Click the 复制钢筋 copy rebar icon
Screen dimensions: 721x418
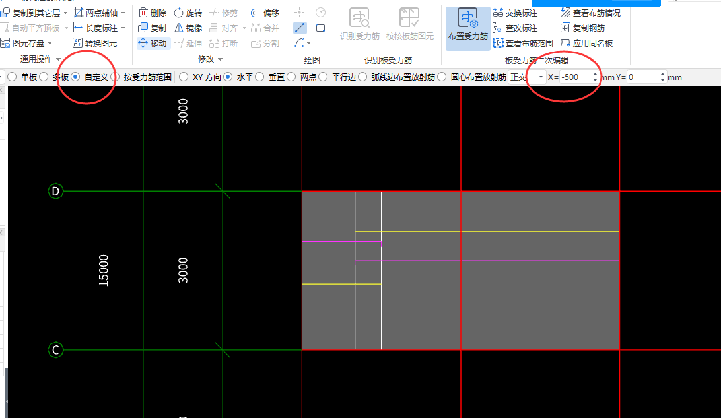[565, 28]
